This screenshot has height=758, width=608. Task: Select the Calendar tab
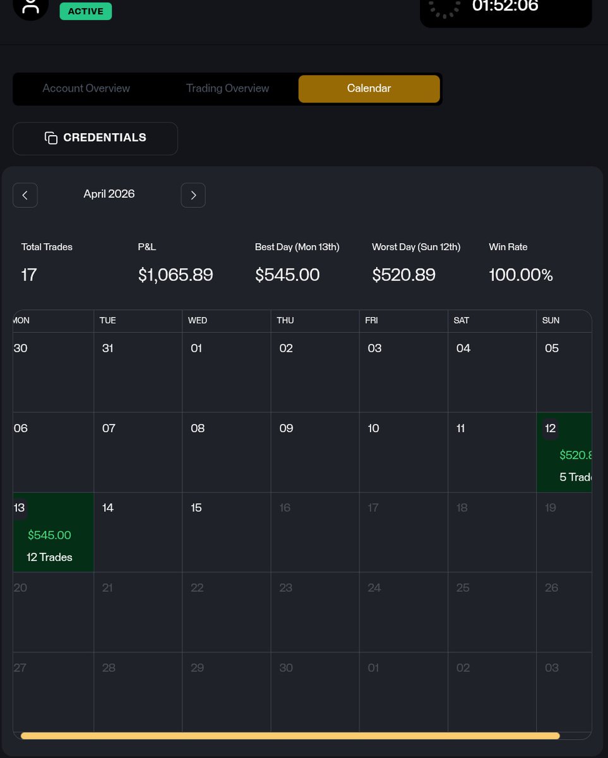369,88
